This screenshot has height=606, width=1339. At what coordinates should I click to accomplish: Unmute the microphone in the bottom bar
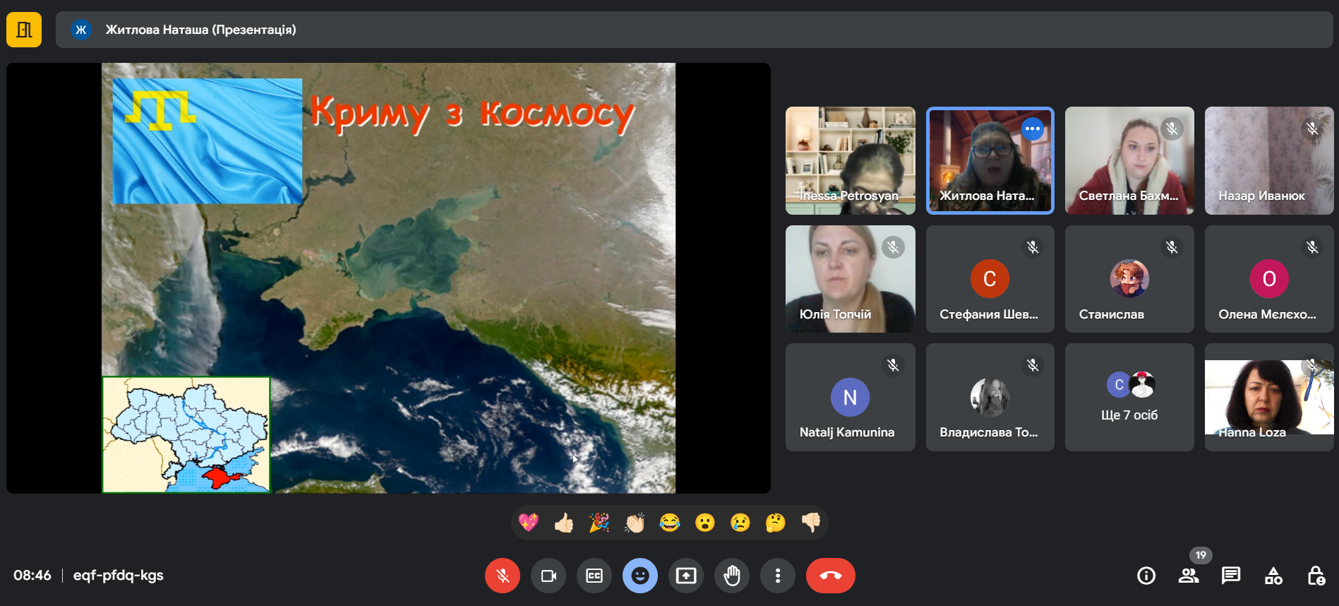pos(502,576)
